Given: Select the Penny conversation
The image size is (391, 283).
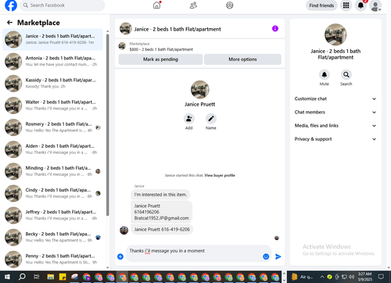Looking at the screenshot, I should pos(52,260).
